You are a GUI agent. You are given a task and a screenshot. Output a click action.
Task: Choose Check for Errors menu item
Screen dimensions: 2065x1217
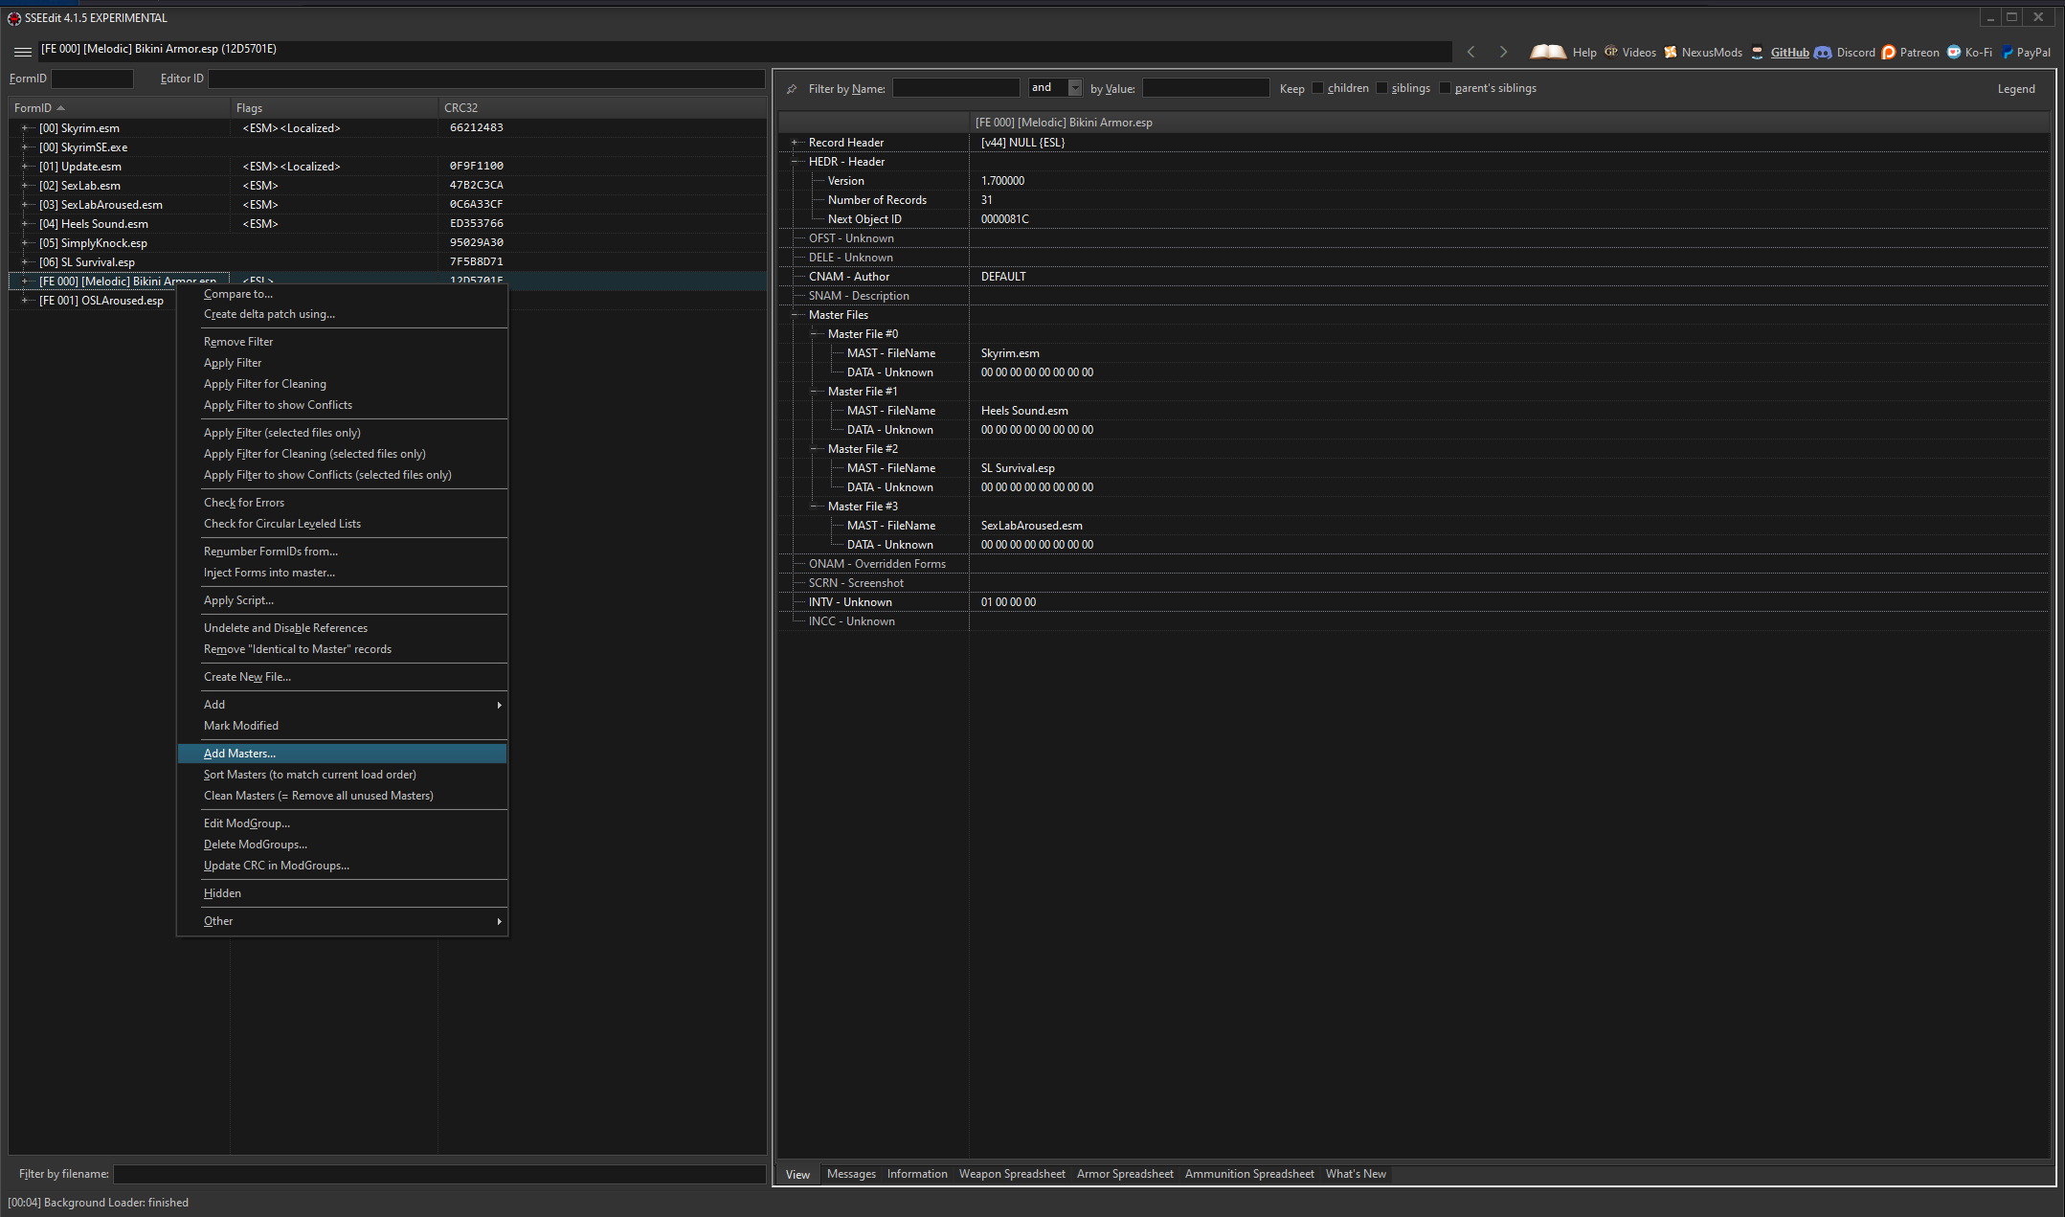(342, 503)
